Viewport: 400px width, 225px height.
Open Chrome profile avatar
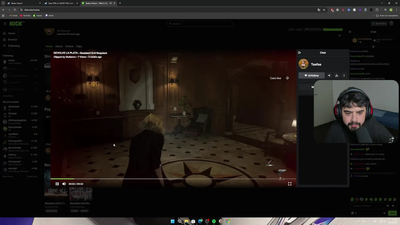391,10
